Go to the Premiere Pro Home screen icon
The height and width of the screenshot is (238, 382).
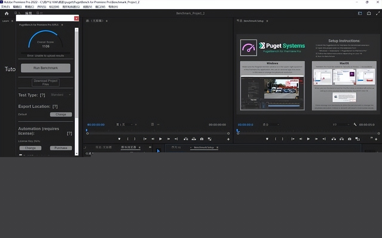(x=7, y=13)
